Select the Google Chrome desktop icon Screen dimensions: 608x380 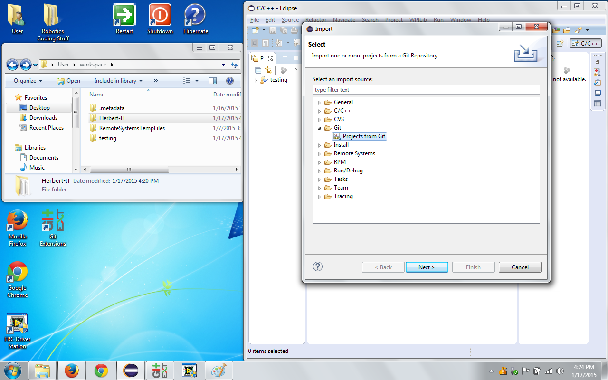point(18,279)
